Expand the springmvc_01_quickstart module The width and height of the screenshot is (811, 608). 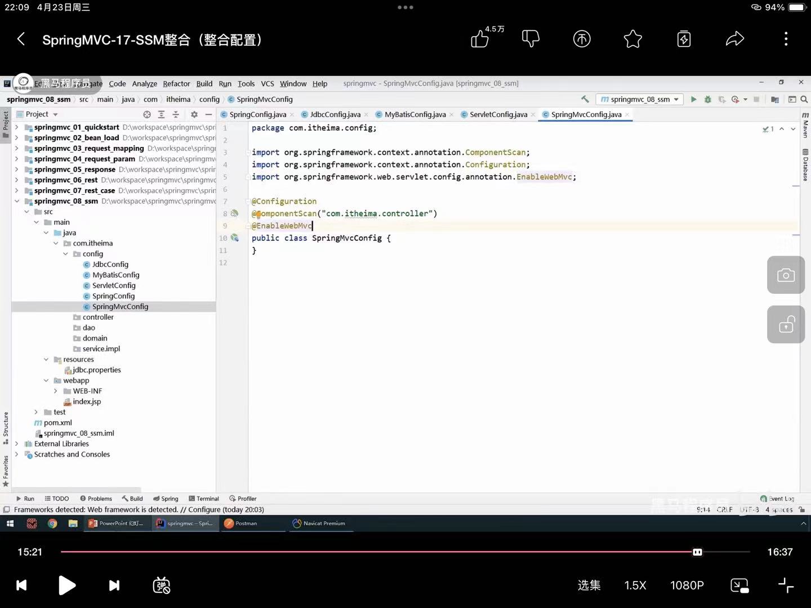tap(17, 127)
